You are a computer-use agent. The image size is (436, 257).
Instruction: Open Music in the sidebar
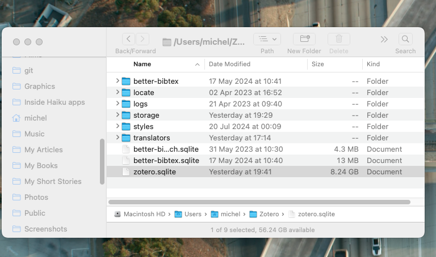coord(35,134)
